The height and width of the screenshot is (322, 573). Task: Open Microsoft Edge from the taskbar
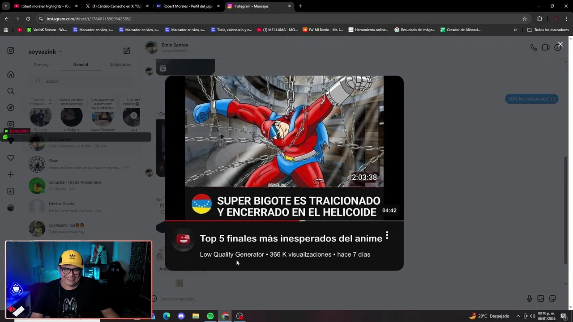point(167,316)
